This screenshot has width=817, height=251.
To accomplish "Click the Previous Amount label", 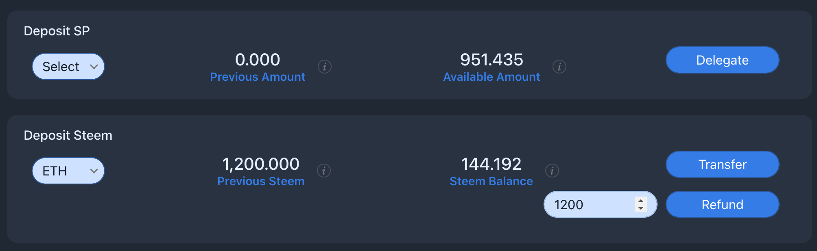I will point(258,77).
